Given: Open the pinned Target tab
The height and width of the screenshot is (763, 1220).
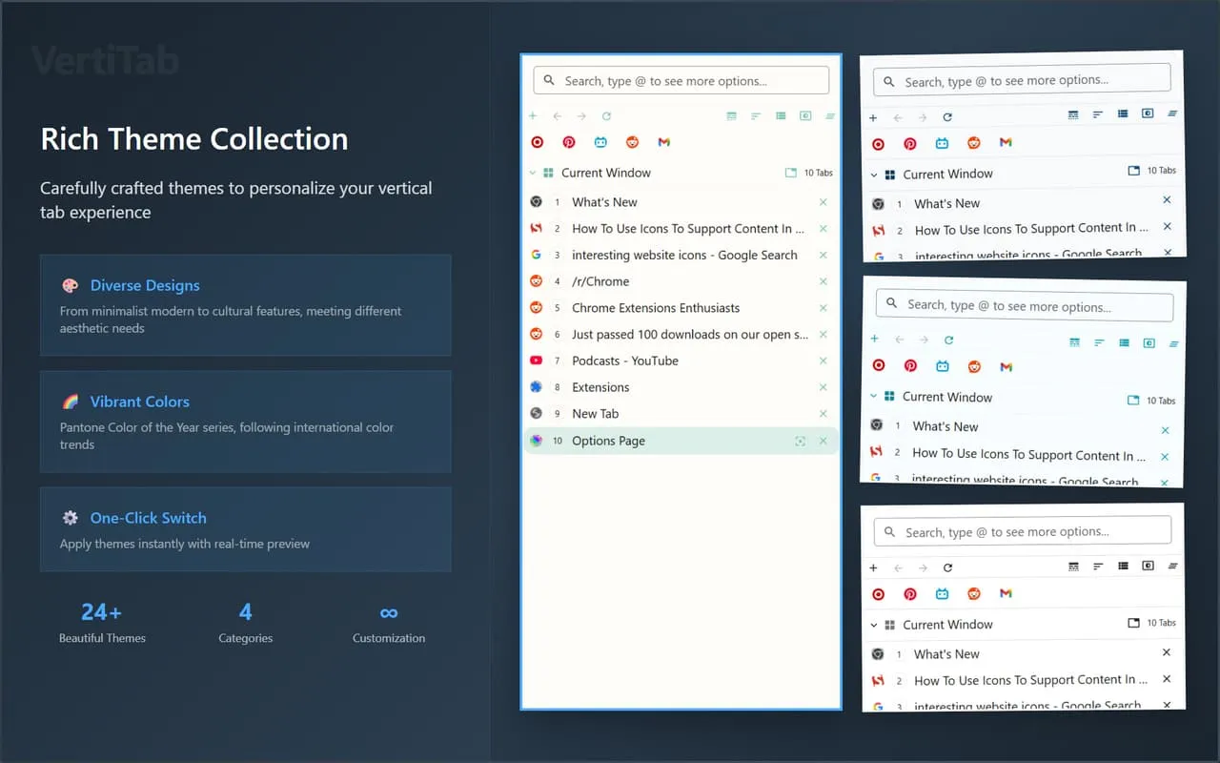Looking at the screenshot, I should tap(537, 141).
